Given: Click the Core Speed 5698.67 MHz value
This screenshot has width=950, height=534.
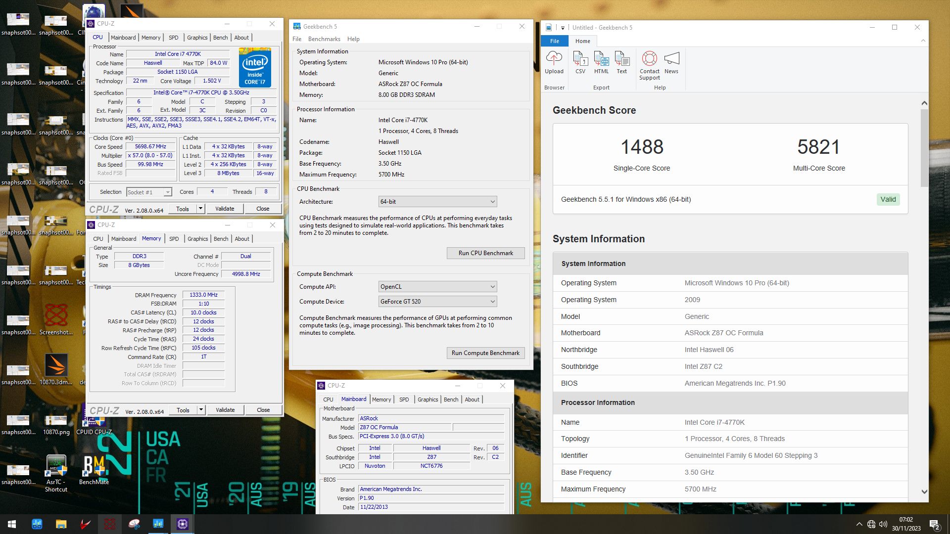Looking at the screenshot, I should 150,147.
